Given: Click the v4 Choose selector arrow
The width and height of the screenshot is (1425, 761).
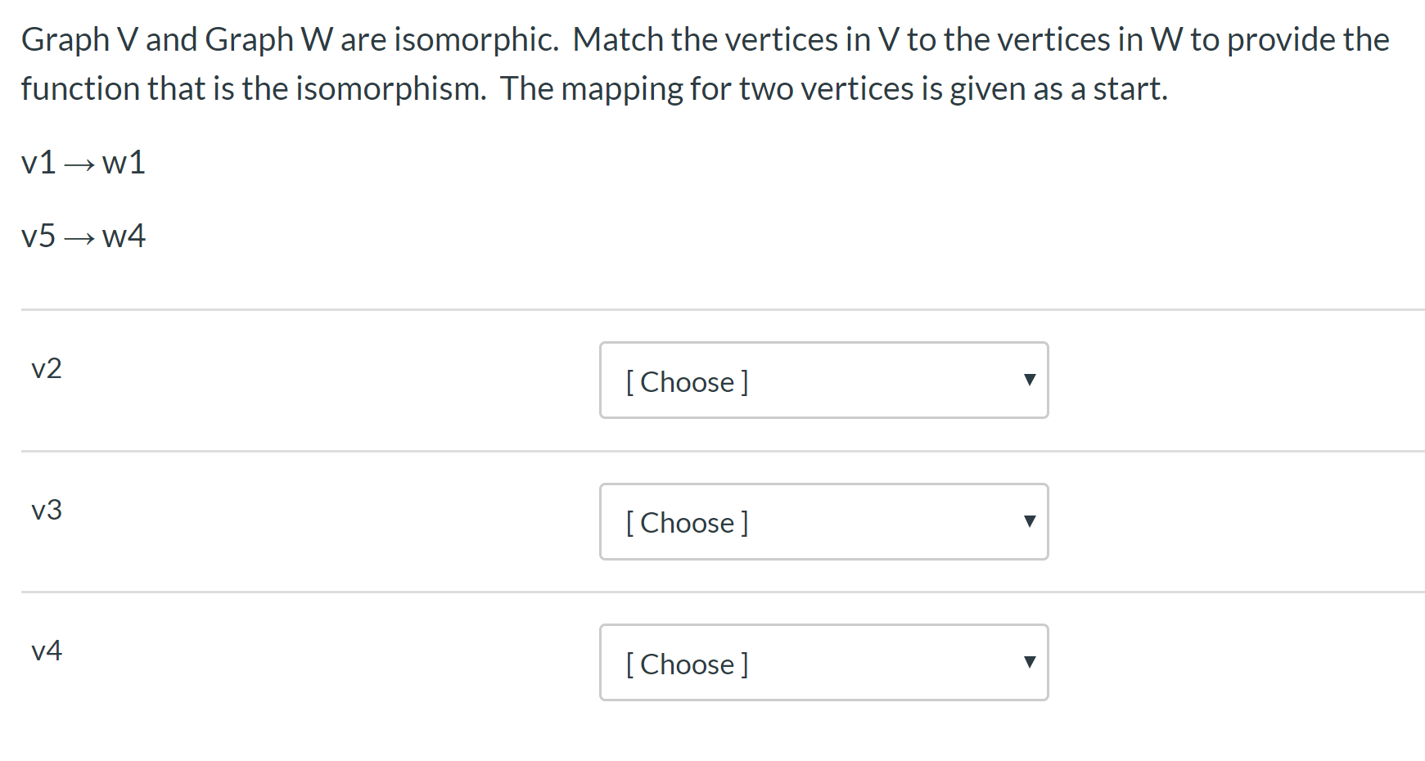Looking at the screenshot, I should 1030,663.
